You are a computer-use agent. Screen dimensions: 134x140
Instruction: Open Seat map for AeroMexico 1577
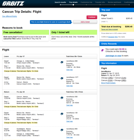(70, 86)
